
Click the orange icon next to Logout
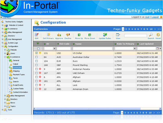[161, 17]
